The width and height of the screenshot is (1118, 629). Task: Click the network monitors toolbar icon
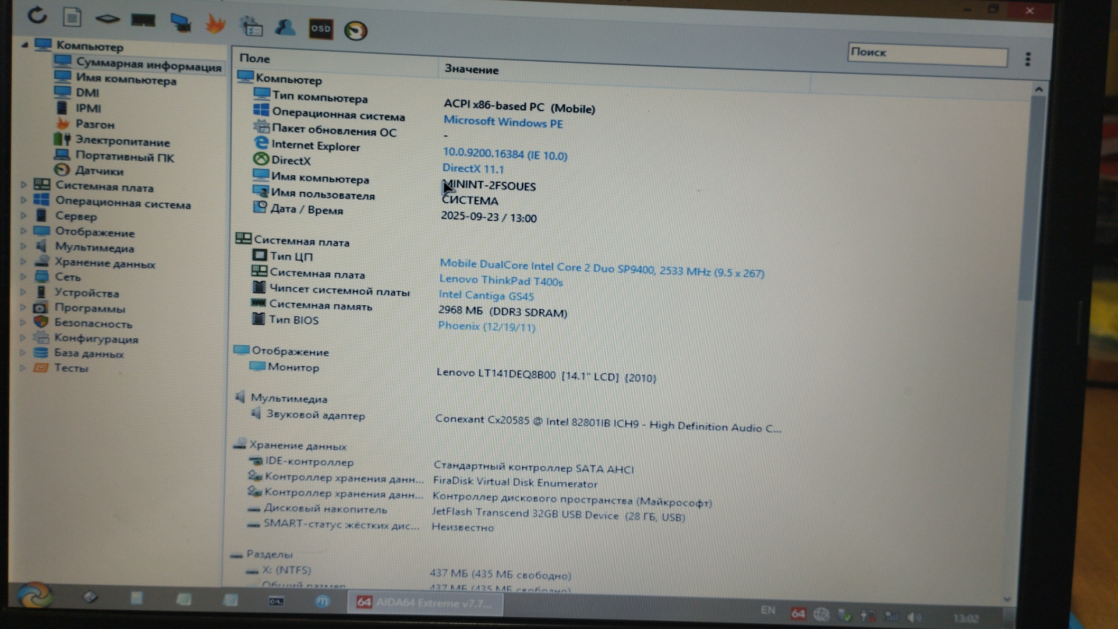point(181,23)
